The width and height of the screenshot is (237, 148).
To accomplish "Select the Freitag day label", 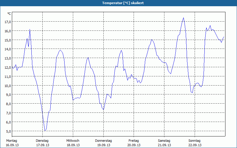I will [134, 141].
